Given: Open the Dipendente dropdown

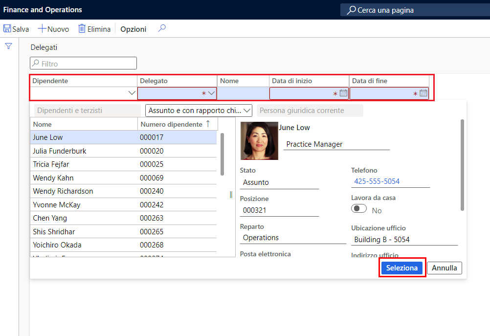Looking at the screenshot, I should pyautogui.click(x=131, y=92).
